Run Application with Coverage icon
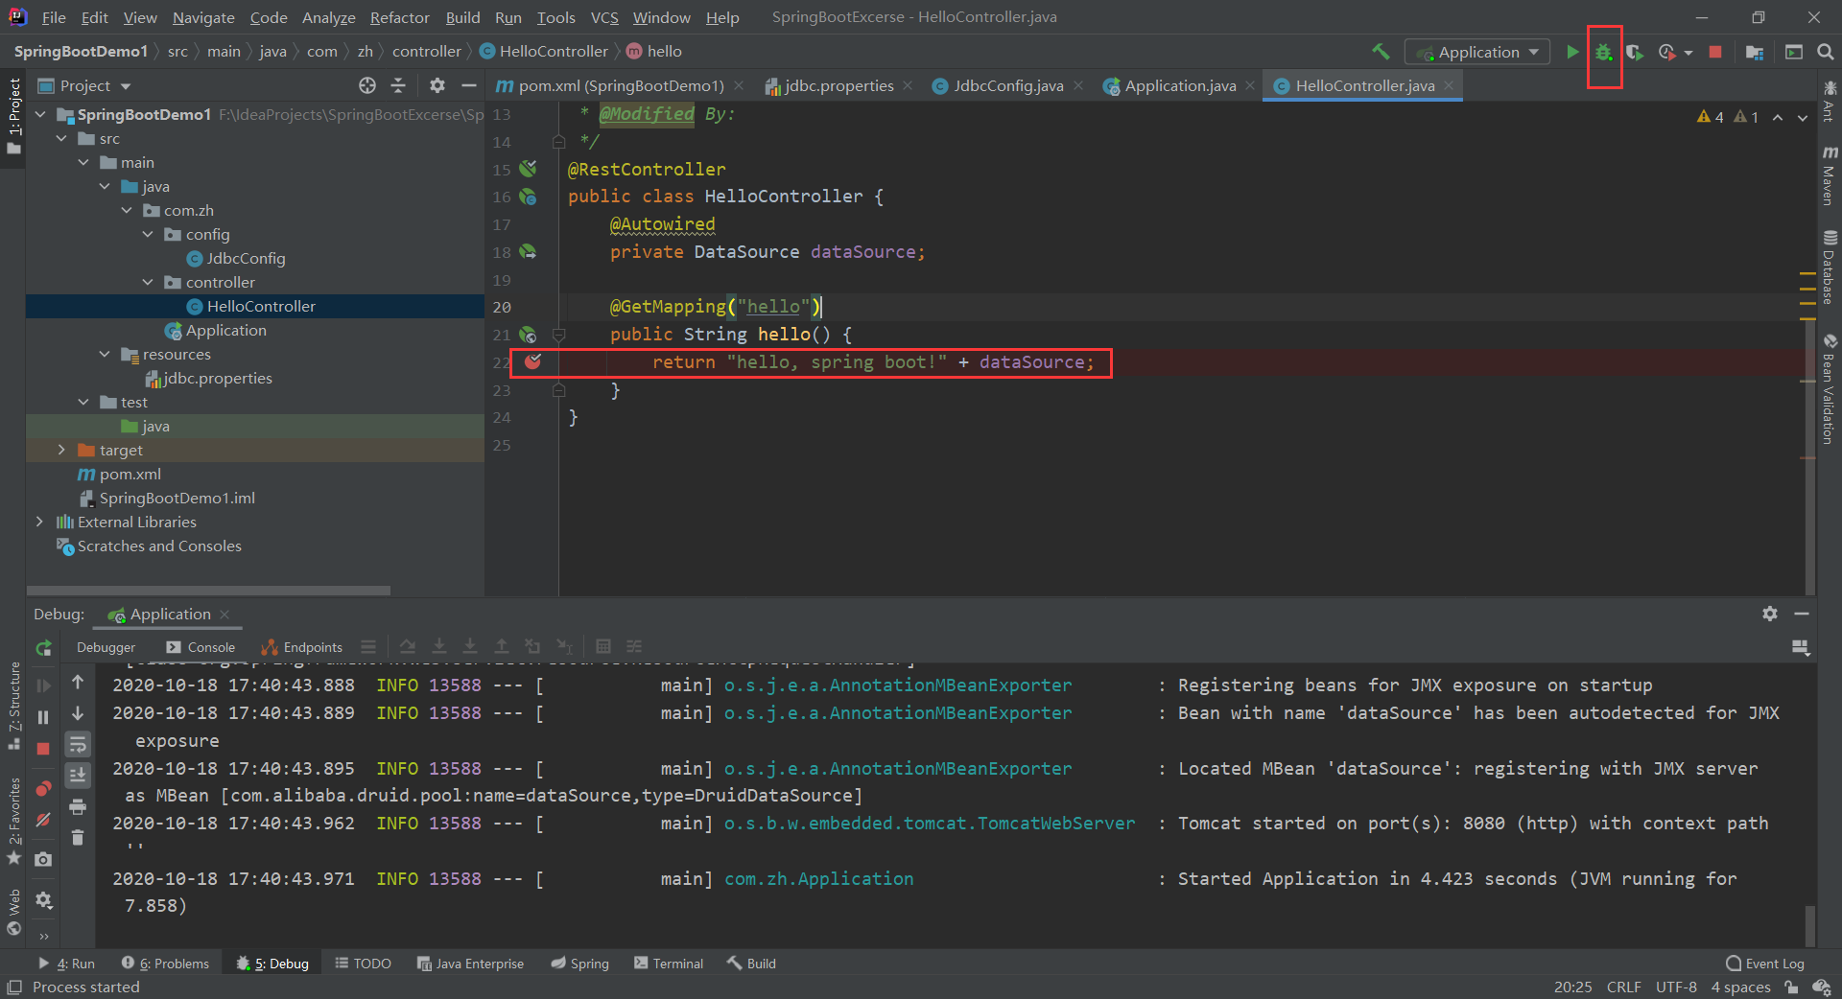 point(1635,53)
